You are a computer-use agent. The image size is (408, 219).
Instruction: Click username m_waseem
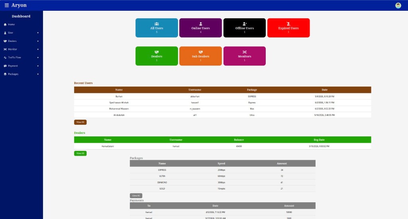[x=195, y=109]
